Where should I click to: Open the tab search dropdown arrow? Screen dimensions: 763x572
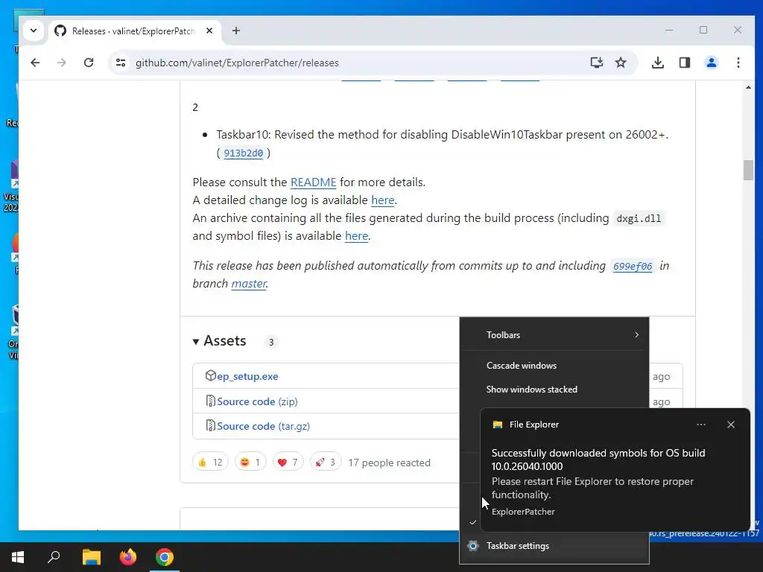coord(33,31)
